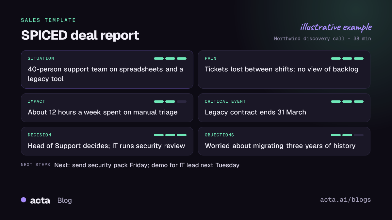Click the purple acta logo dot
Viewport: 392px width, 220px height.
point(24,200)
